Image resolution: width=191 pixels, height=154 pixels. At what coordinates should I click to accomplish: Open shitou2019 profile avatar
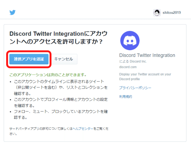point(157,13)
